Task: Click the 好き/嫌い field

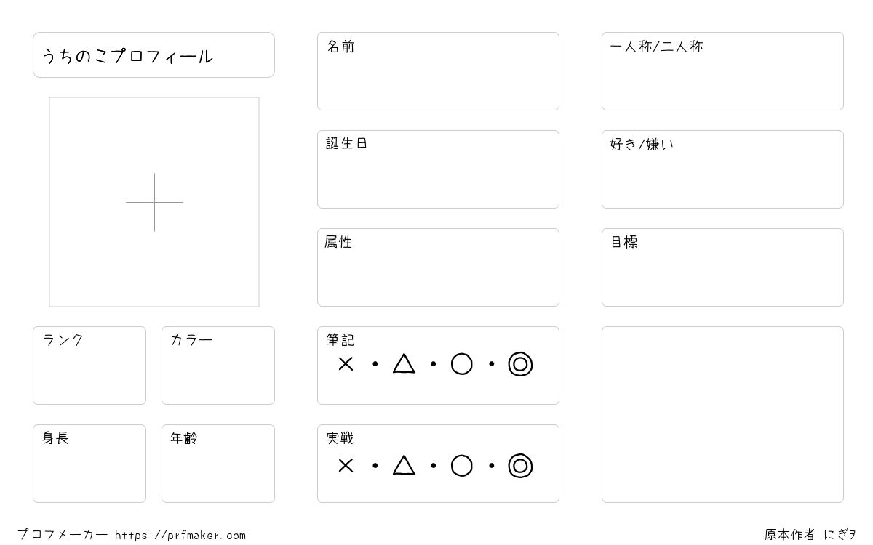Action: [722, 169]
